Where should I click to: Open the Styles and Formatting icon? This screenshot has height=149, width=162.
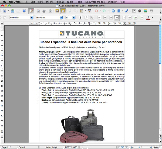tap(5, 18)
